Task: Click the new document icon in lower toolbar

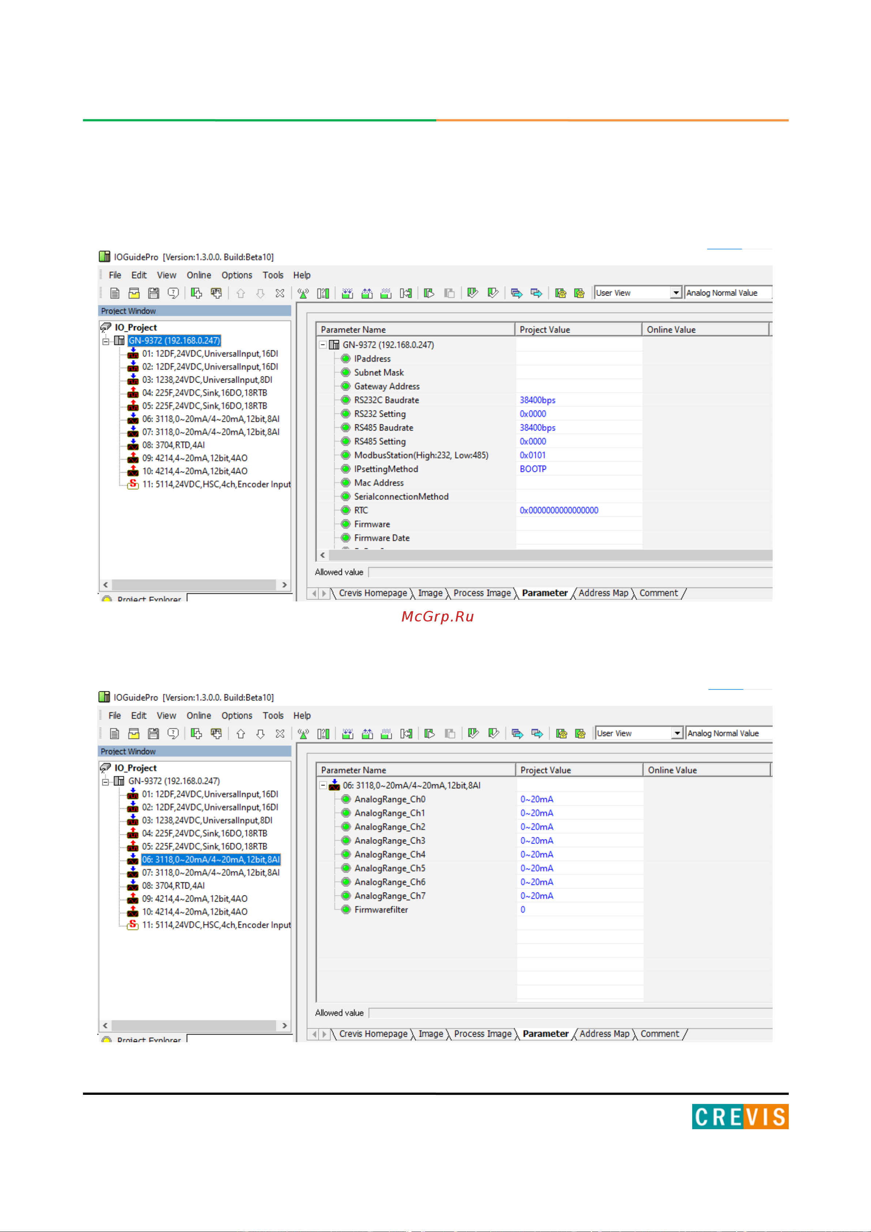Action: coord(114,733)
